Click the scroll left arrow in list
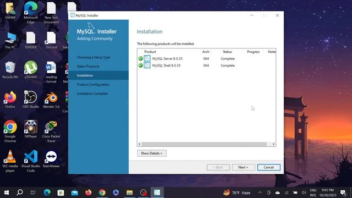 tap(140, 144)
